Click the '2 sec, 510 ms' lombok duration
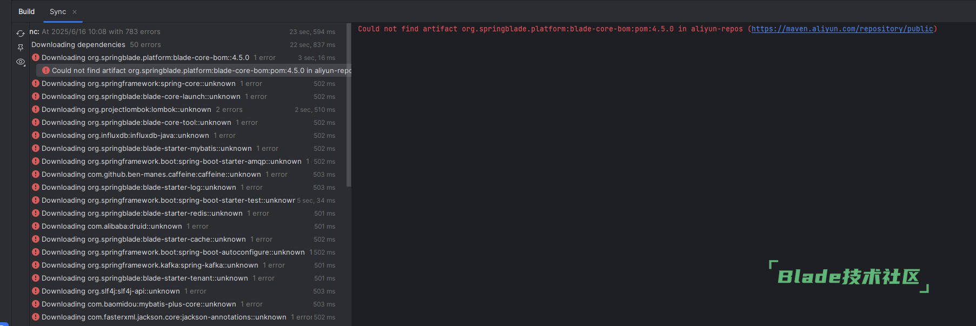The height and width of the screenshot is (326, 976). pyautogui.click(x=315, y=110)
